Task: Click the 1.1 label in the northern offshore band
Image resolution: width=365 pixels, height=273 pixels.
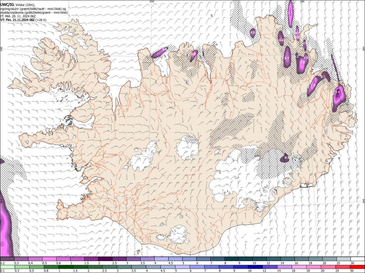Action: 290,13
